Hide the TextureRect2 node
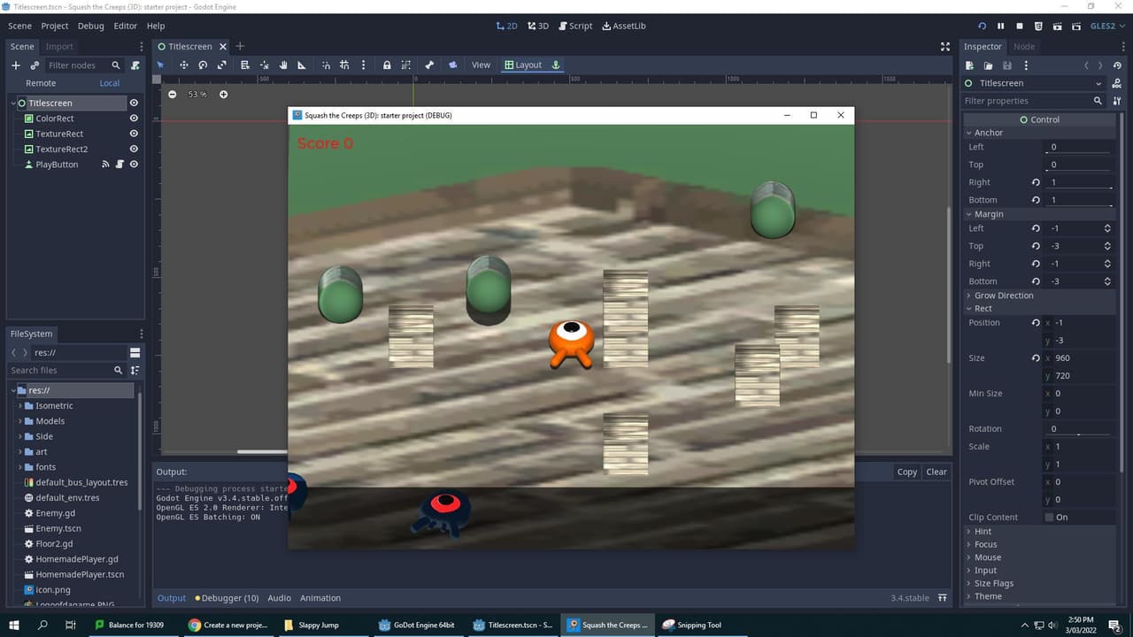Image resolution: width=1133 pixels, height=637 pixels. [x=134, y=149]
